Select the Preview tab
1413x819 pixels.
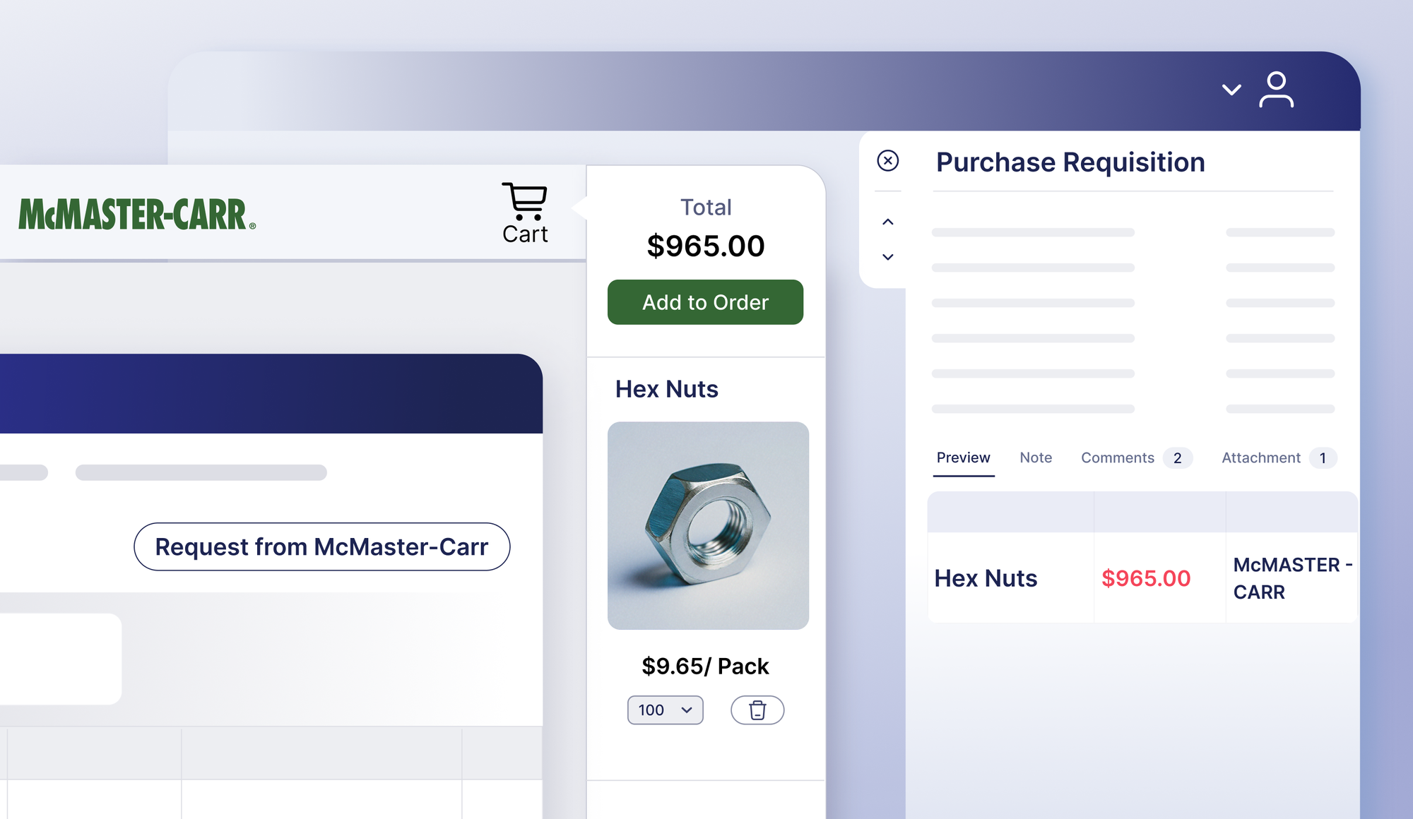[964, 458]
